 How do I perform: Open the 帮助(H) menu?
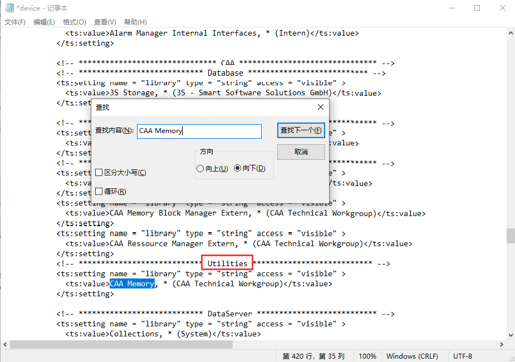135,22
